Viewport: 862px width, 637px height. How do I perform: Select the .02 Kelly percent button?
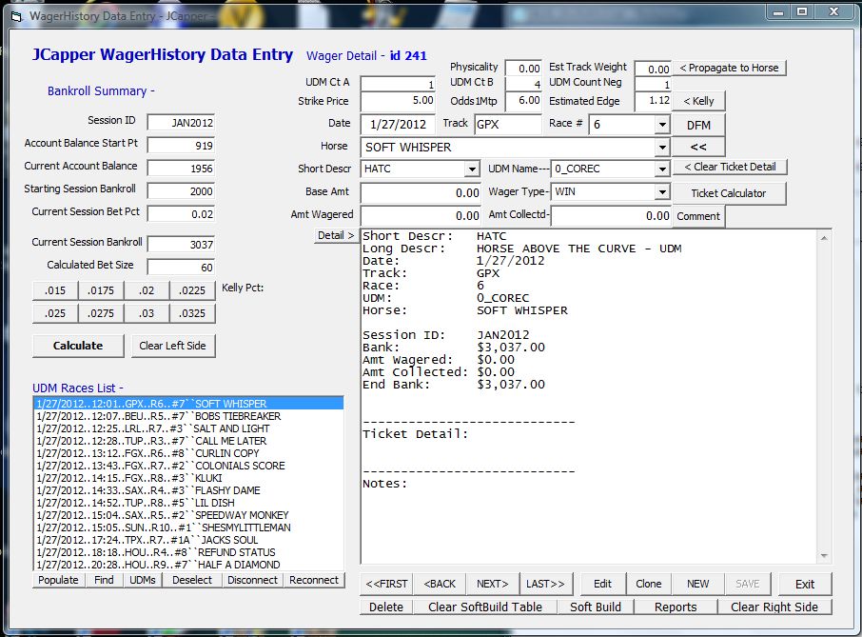(147, 290)
